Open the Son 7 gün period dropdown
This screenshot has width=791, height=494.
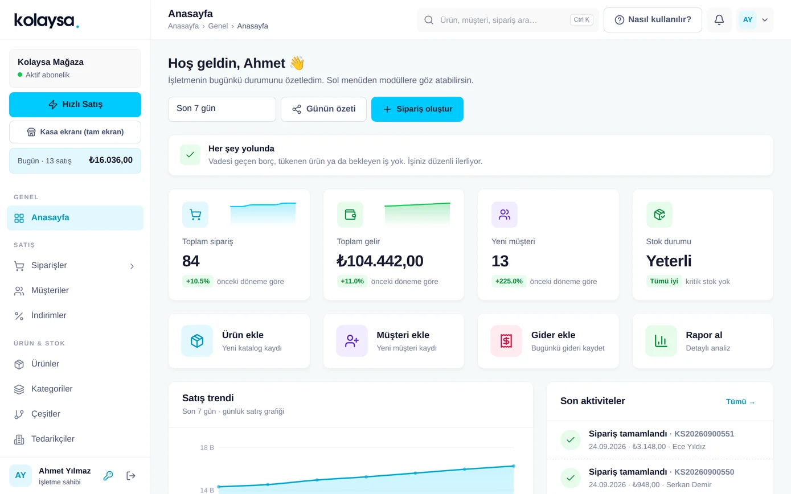(222, 109)
